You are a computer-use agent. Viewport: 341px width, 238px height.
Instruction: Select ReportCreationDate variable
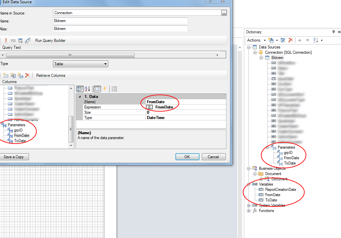pyautogui.click(x=280, y=190)
